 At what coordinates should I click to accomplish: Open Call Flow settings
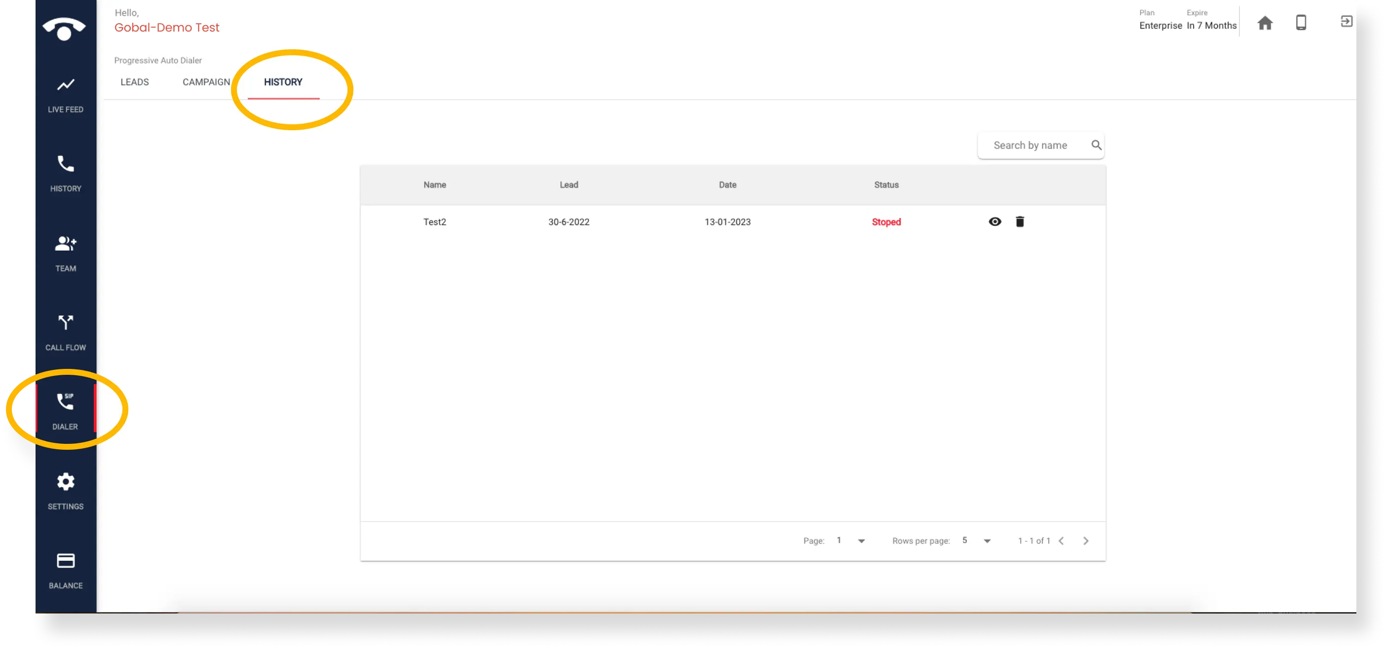tap(66, 331)
